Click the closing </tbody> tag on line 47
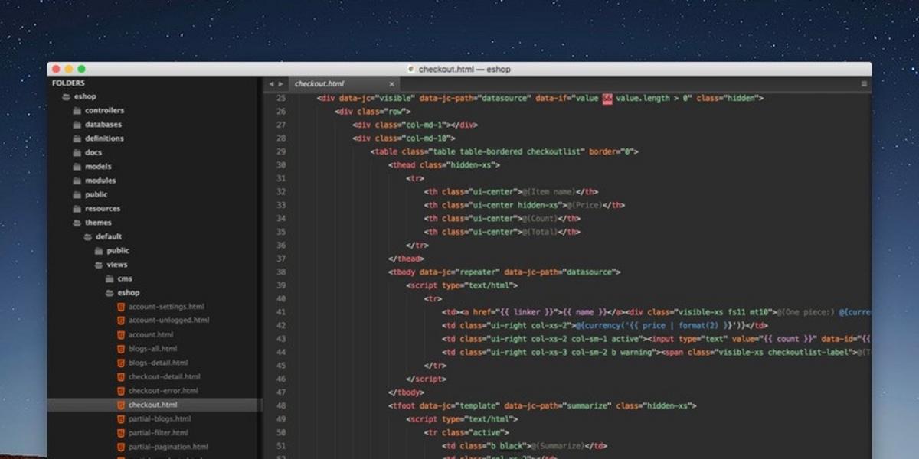The image size is (919, 459). click(406, 392)
